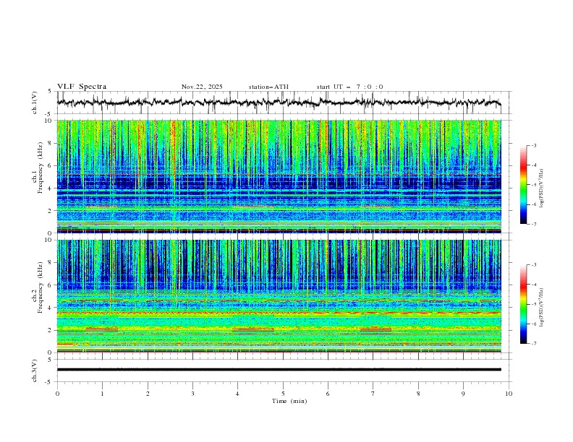
Task: Click the 'Time (min)' axis label
Action: coord(289,401)
